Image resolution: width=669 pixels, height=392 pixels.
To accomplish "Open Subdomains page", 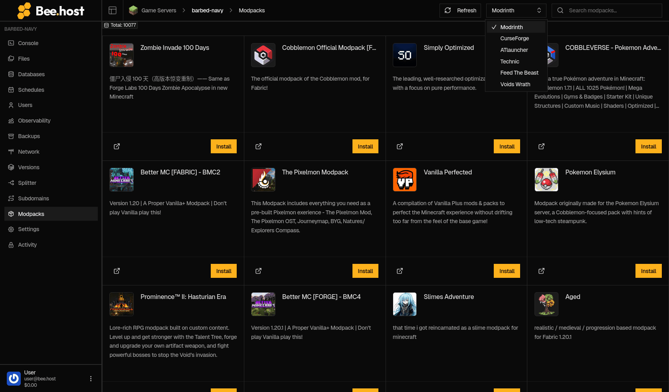I will (51, 198).
